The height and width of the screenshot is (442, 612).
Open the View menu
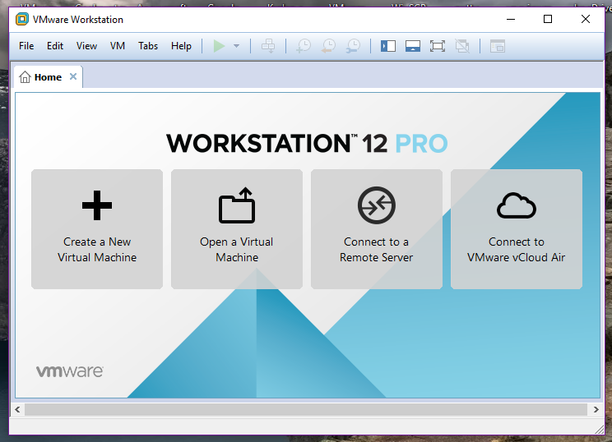tap(86, 46)
